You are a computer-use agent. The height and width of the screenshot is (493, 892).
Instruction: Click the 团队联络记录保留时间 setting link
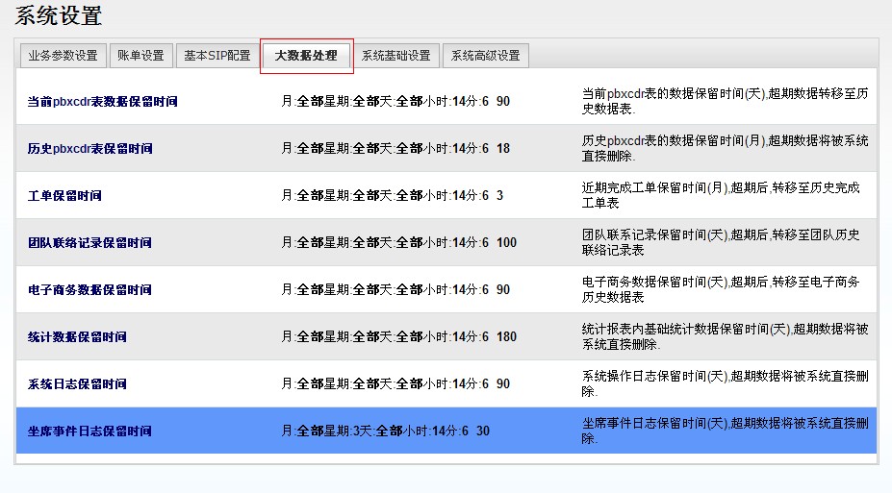[x=89, y=243]
